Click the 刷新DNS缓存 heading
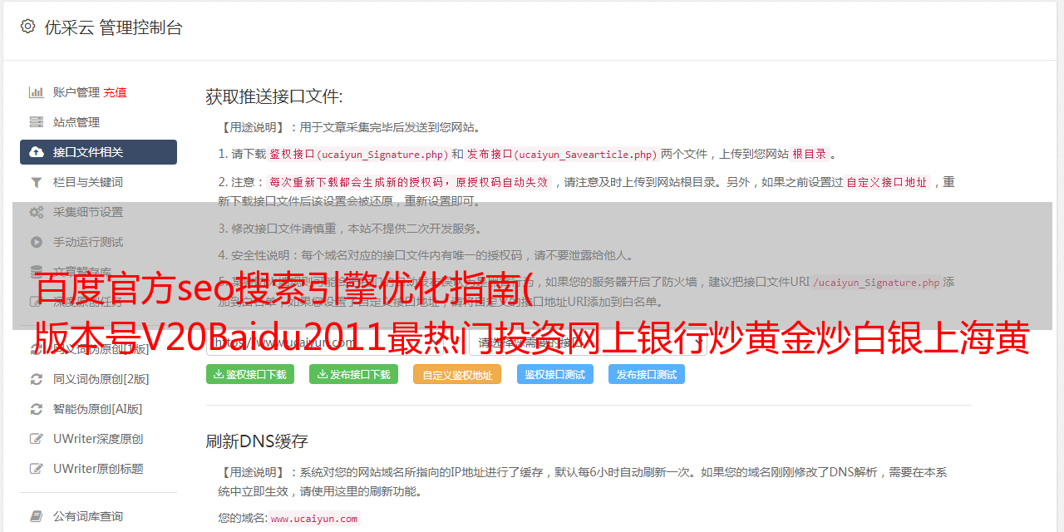1064x532 pixels. [x=257, y=441]
